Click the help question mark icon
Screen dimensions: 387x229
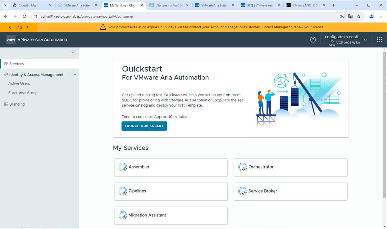pyautogui.click(x=313, y=40)
